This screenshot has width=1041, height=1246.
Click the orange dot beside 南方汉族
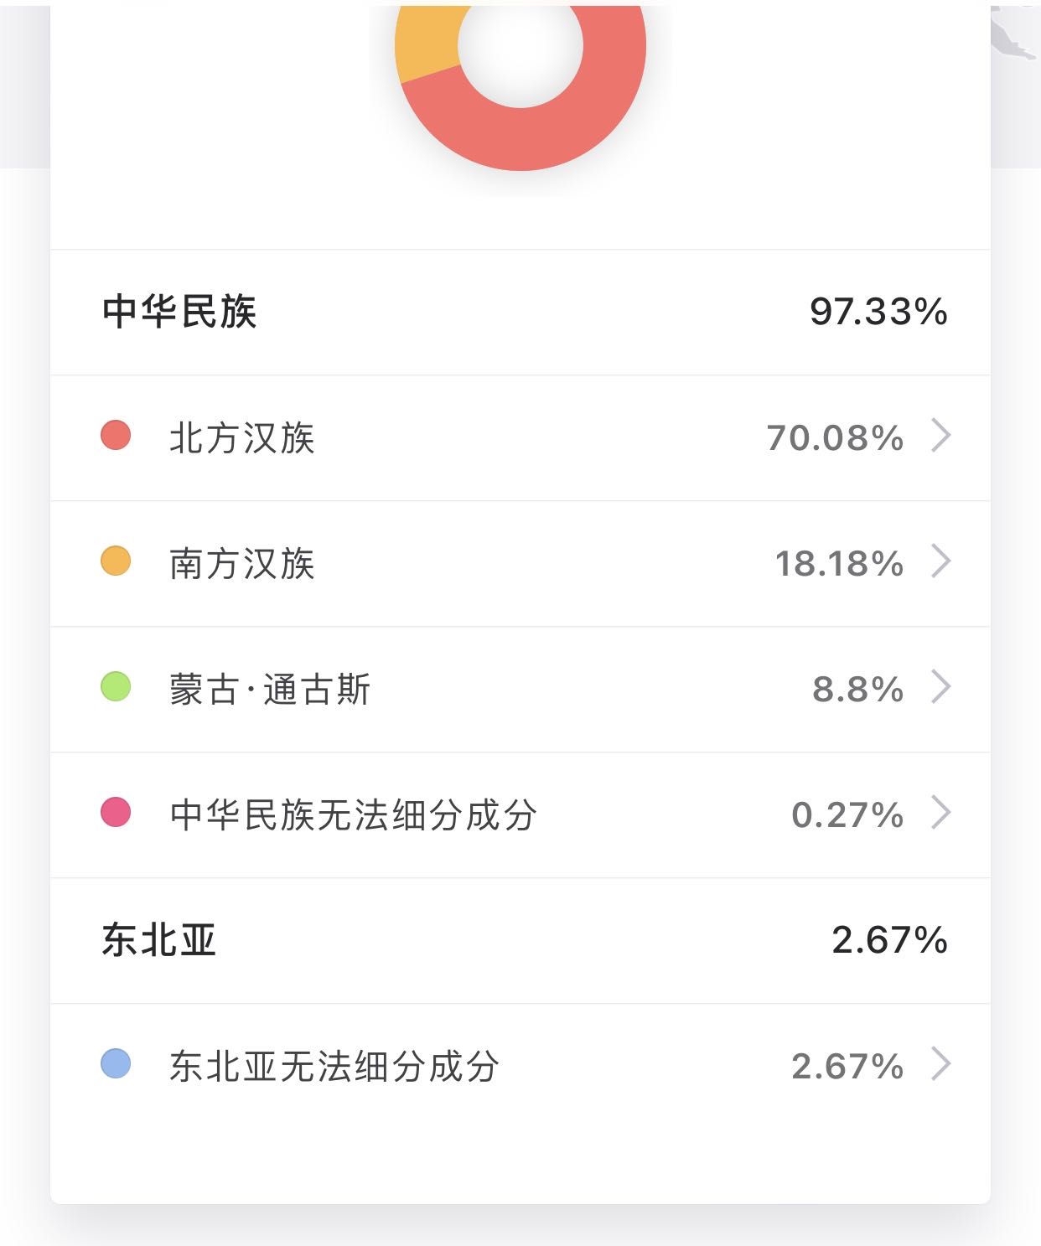(116, 561)
